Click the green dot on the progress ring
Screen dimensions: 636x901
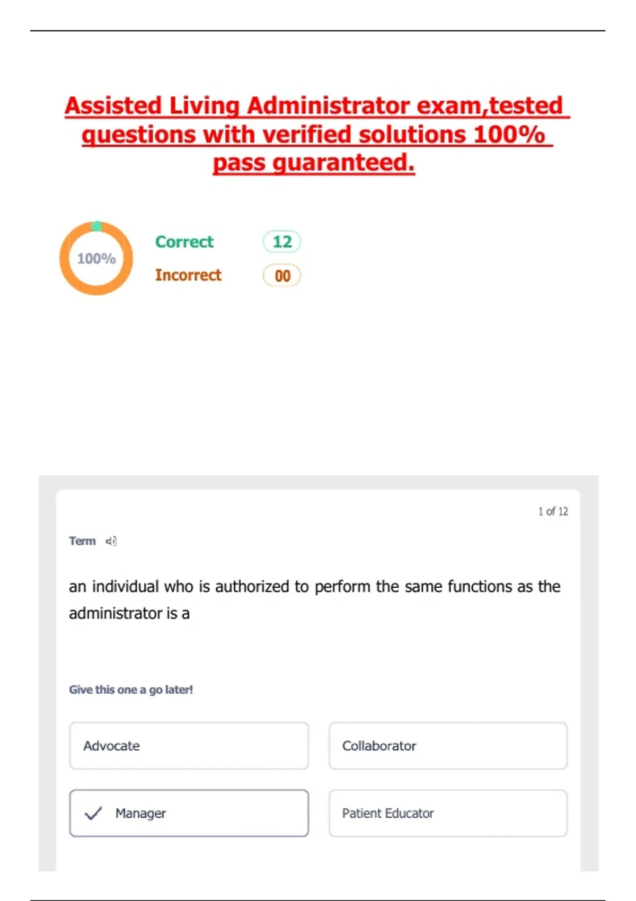tap(96, 226)
